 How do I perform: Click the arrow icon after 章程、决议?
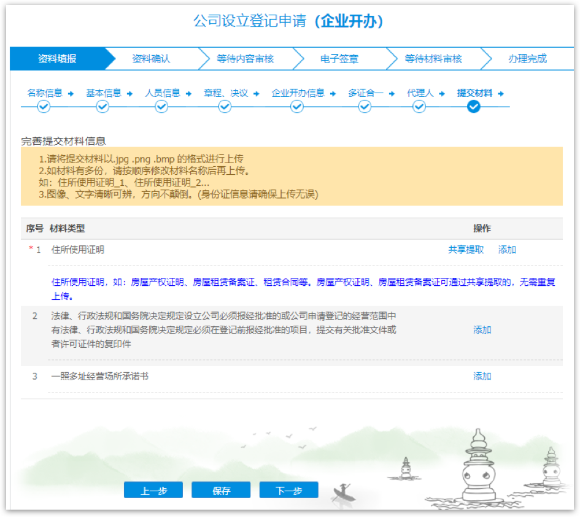(x=257, y=93)
